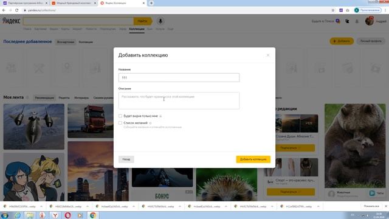Image resolution: width=389 pixels, height=219 pixels.
Task: Click the Назад button
Action: coord(126,159)
